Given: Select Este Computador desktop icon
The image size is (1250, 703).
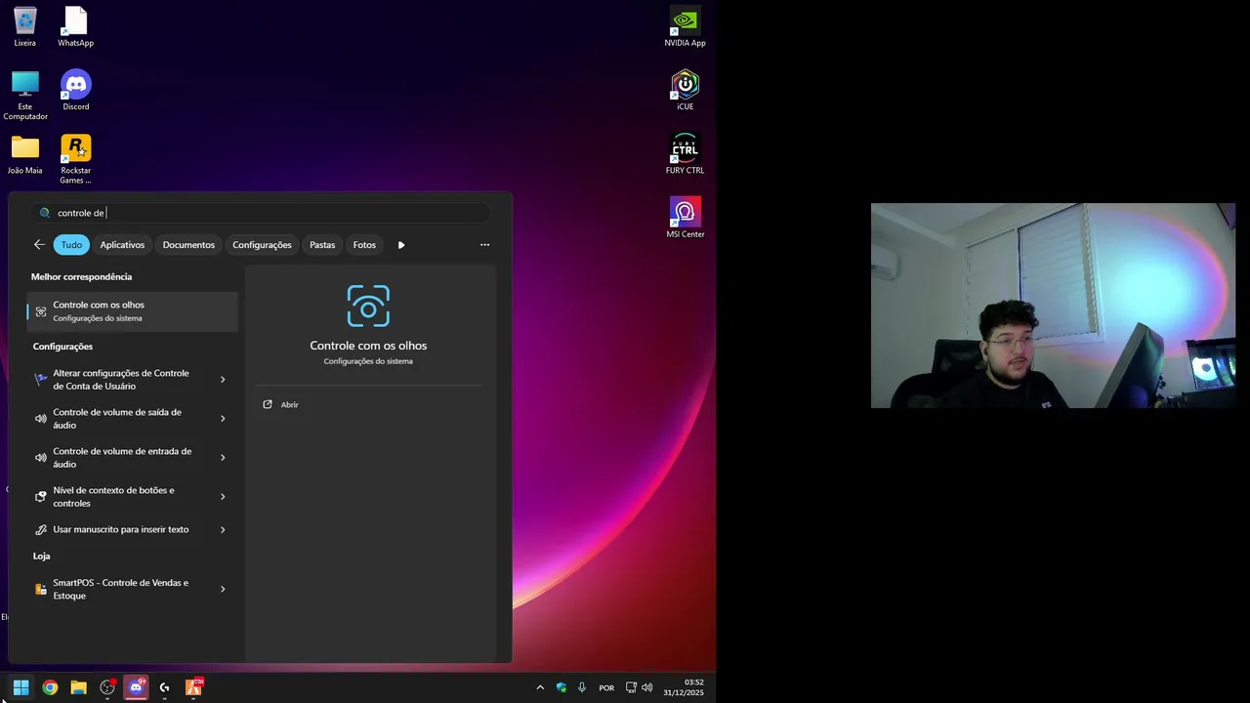Looking at the screenshot, I should click(25, 95).
